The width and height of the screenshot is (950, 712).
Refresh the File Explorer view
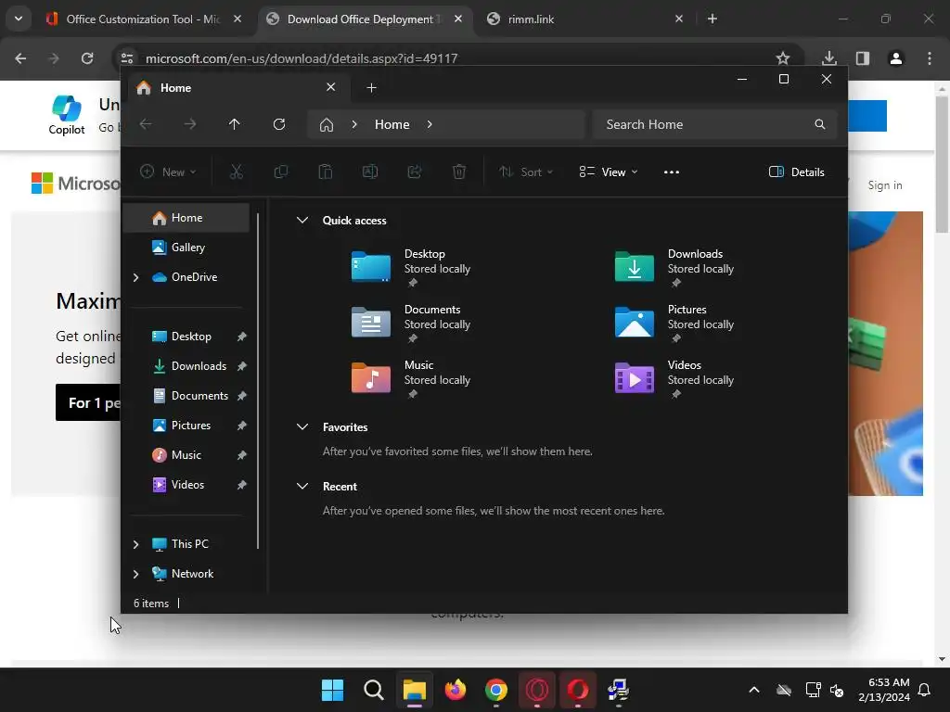pos(278,124)
